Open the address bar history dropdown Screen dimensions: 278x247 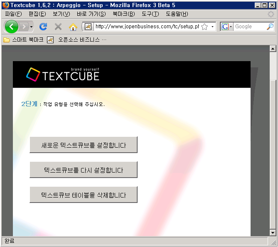(212, 27)
